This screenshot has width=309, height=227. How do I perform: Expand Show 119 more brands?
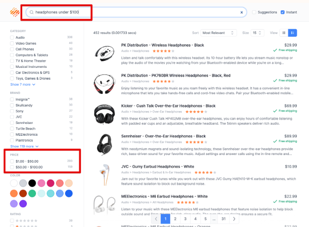click(x=24, y=146)
